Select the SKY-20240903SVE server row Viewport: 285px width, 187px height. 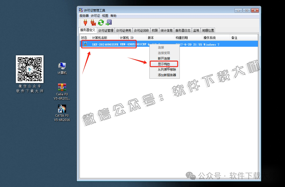(105, 44)
